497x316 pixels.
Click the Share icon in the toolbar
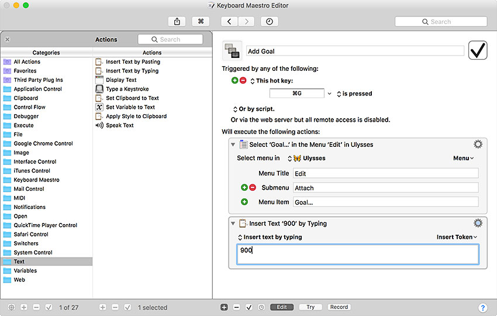coord(177,22)
